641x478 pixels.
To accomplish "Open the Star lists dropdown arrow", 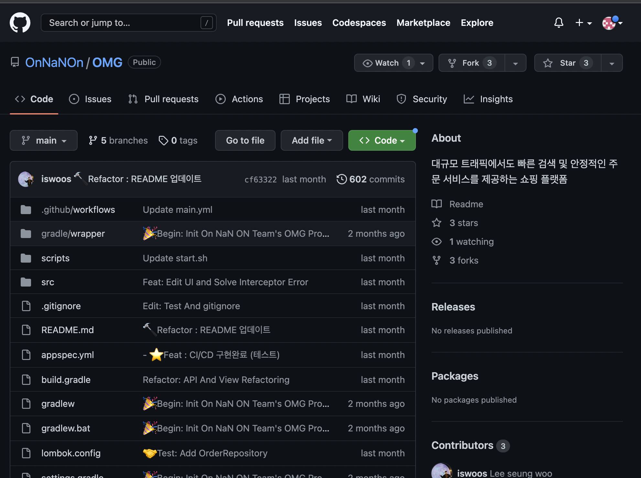I will click(612, 63).
